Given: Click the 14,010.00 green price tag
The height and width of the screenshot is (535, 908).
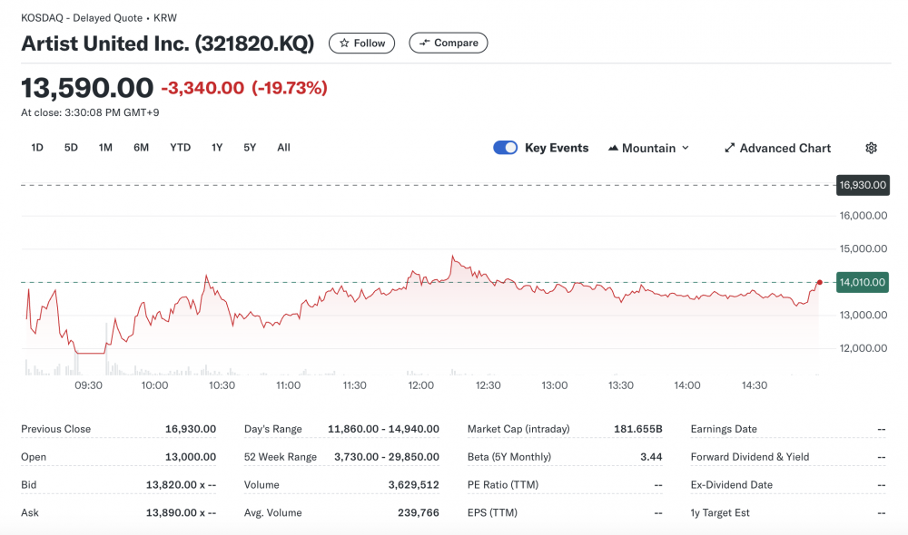Looking at the screenshot, I should click(x=863, y=282).
